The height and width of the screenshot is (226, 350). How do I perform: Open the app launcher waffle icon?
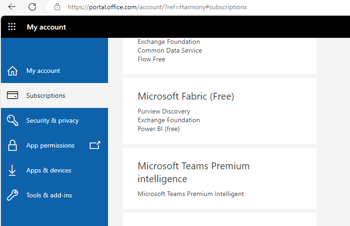pos(12,27)
